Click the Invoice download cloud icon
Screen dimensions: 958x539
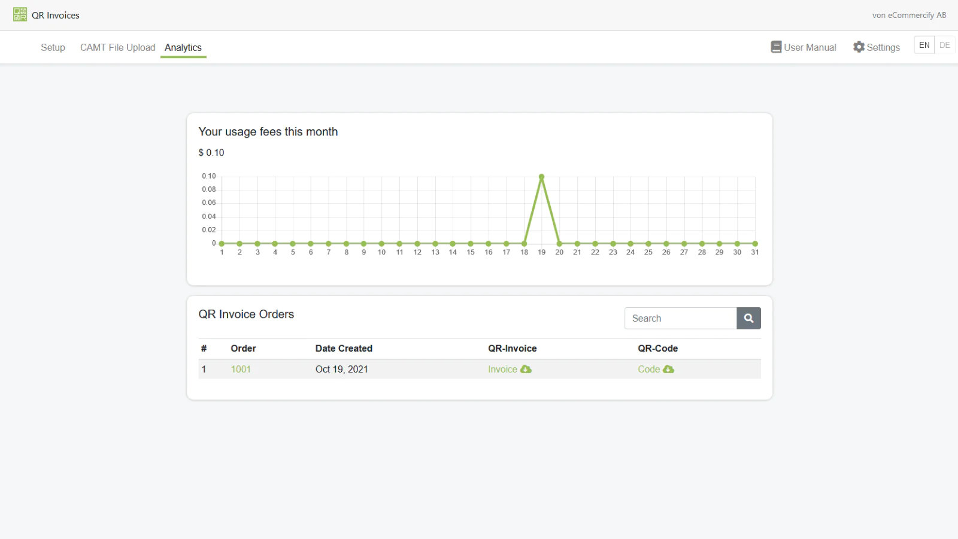coord(526,369)
